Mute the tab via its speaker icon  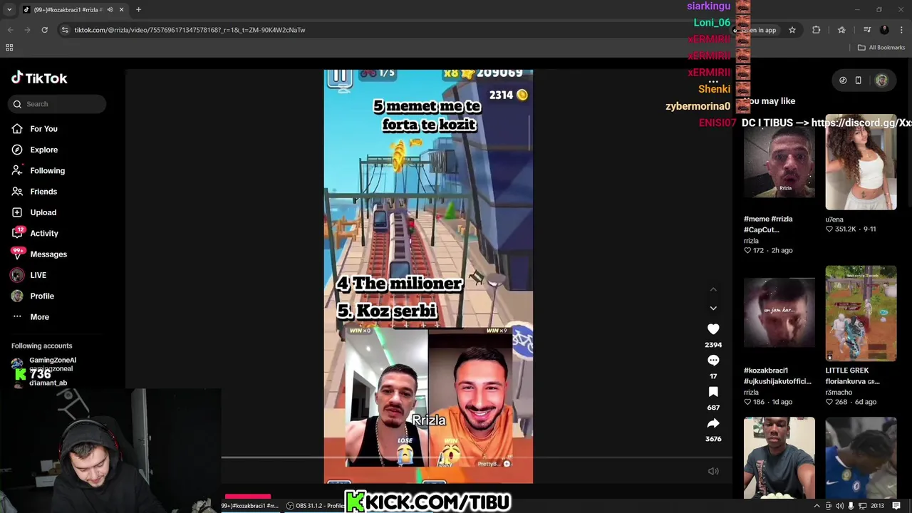click(110, 10)
